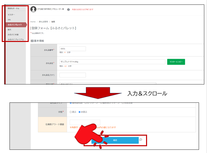Open JAL in the sidebar

(x=9, y=20)
